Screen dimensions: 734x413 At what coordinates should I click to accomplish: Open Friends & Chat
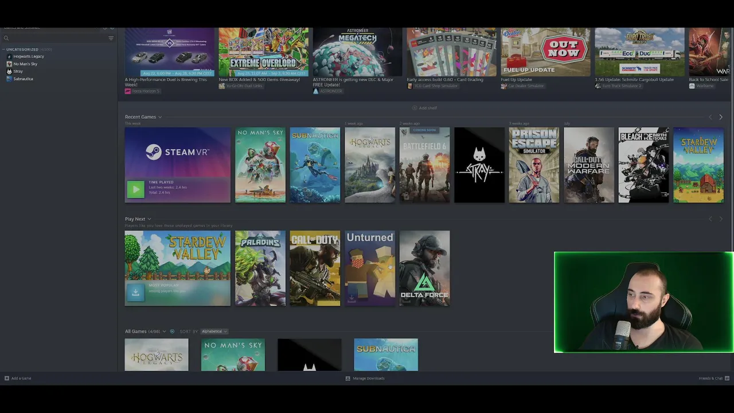[714, 379]
